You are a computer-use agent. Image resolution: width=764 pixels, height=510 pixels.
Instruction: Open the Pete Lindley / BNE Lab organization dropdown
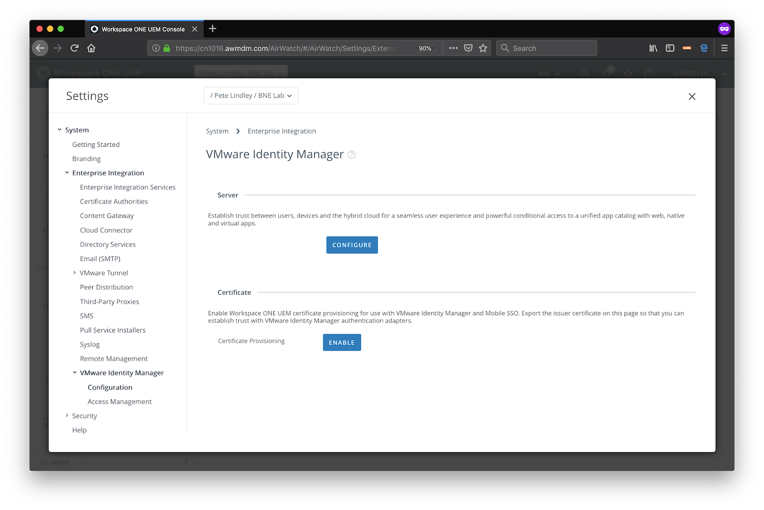pos(251,95)
